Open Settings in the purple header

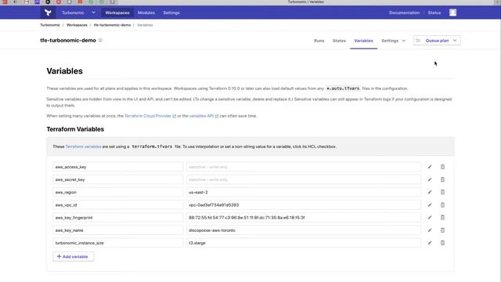click(171, 13)
